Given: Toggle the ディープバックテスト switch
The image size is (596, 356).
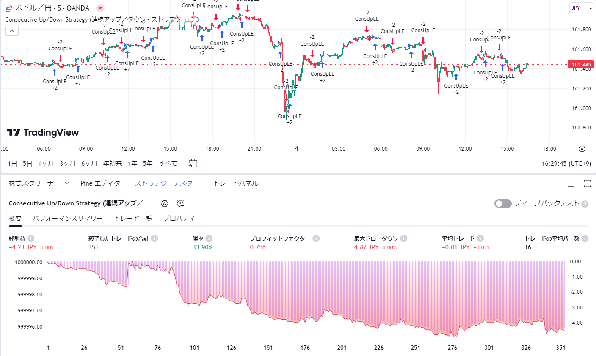Looking at the screenshot, I should coord(503,204).
